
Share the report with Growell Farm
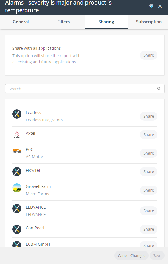pyautogui.click(x=148, y=190)
